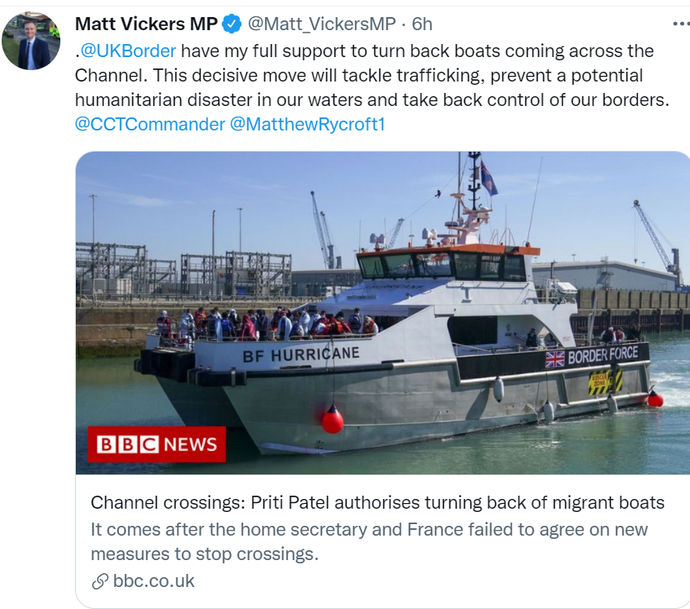
Task: Click the 6h tweet timestamp
Action: point(422,24)
